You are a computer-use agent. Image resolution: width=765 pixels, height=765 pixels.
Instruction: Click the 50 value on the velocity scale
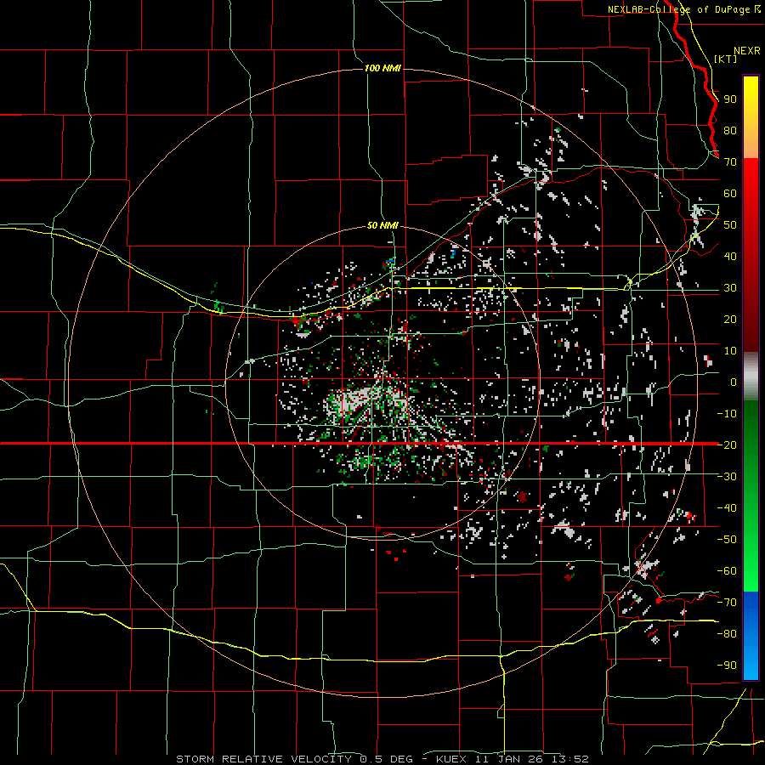730,225
